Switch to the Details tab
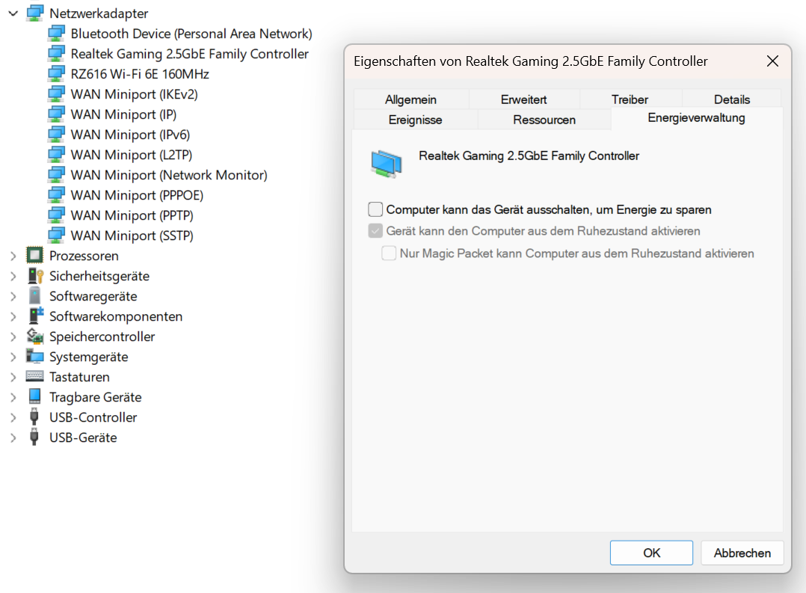The width and height of the screenshot is (806, 593). [x=732, y=99]
